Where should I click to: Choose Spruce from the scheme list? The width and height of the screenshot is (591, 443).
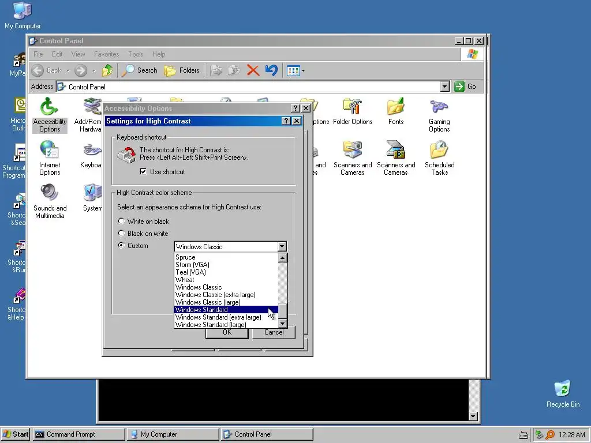(x=226, y=257)
